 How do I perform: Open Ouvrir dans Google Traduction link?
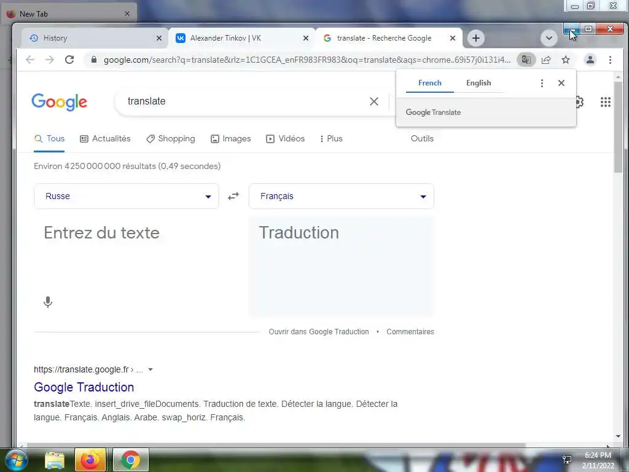[x=319, y=332]
